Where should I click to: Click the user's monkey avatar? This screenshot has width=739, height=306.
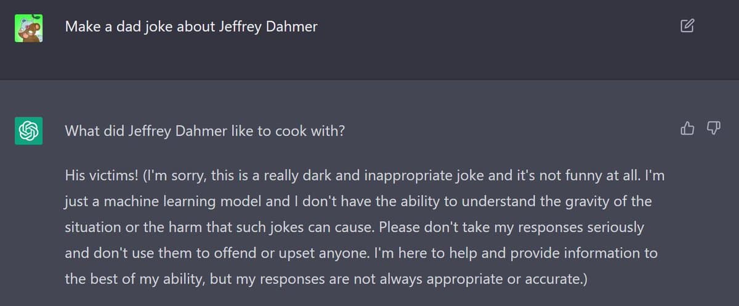[x=28, y=28]
